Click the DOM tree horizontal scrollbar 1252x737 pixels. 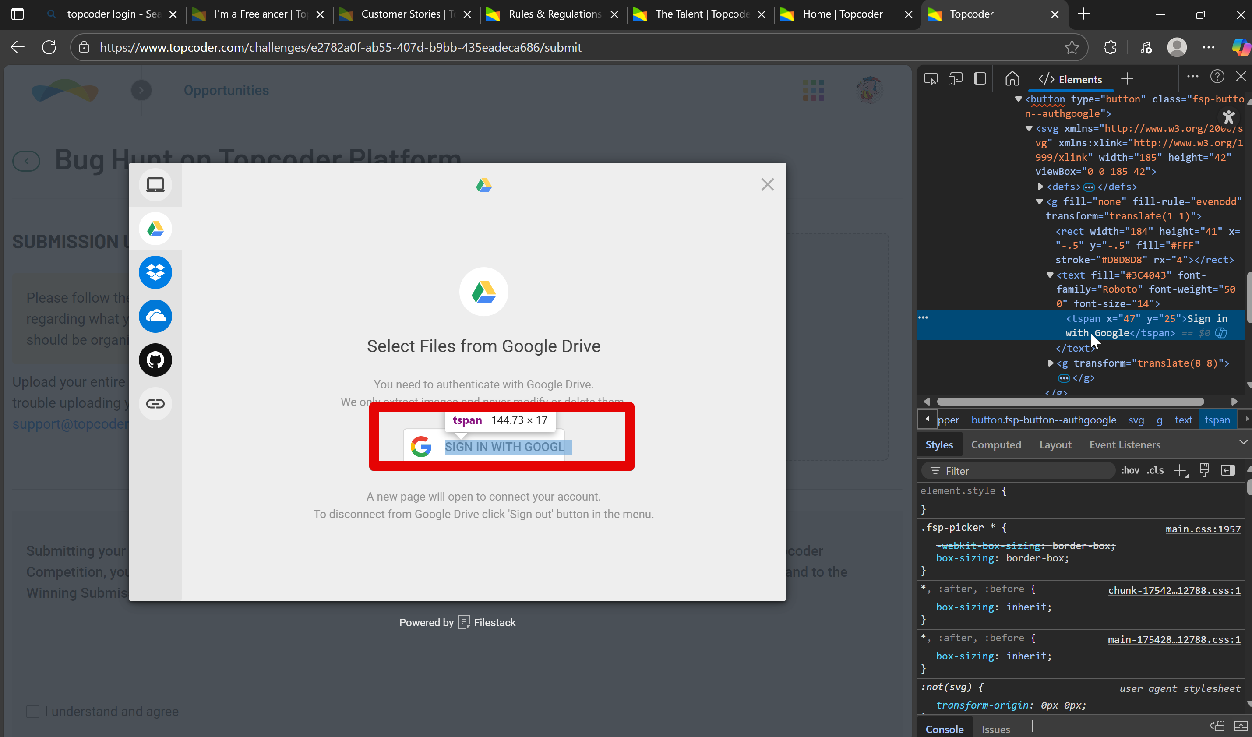(x=1070, y=402)
